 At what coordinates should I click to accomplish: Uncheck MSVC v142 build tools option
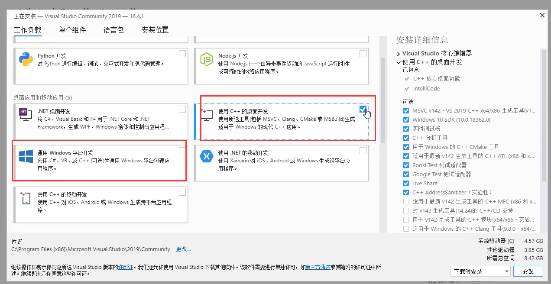406,110
